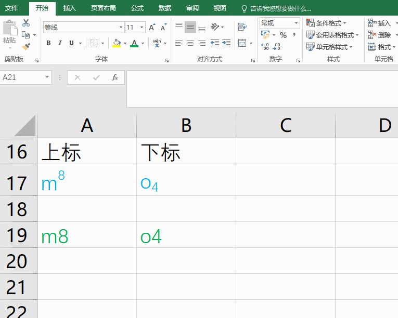Image resolution: width=398 pixels, height=318 pixels.
Task: Click the wén phonetic guide icon
Action: pyautogui.click(x=157, y=43)
